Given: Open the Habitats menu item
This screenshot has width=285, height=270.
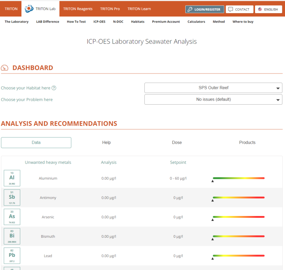Looking at the screenshot, I should [x=138, y=22].
